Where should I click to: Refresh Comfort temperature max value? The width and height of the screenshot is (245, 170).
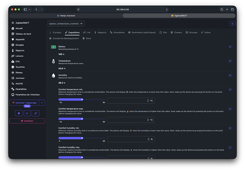[230, 109]
